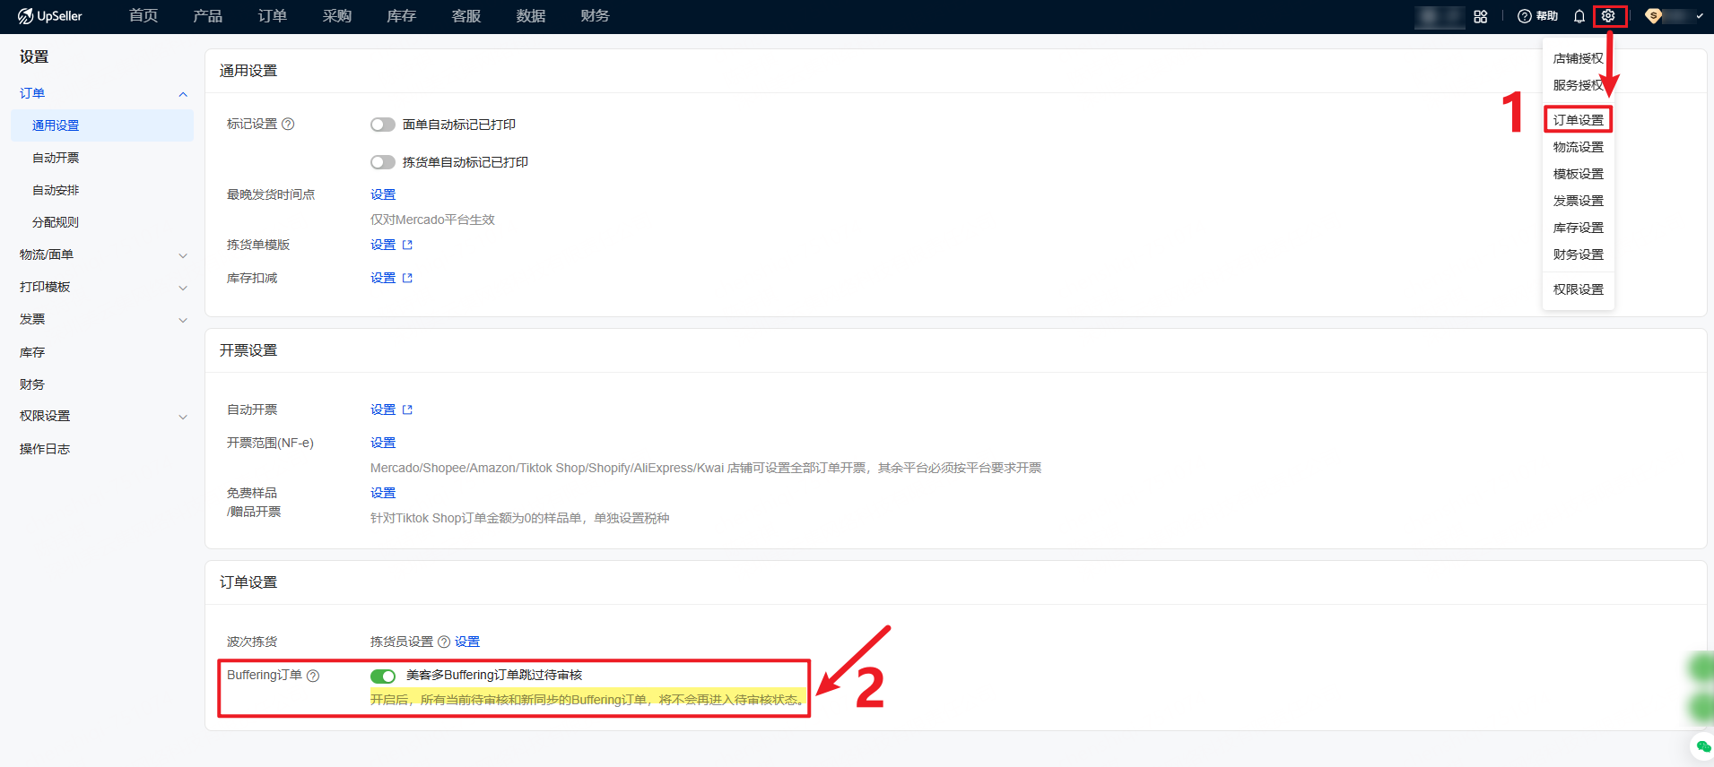Viewport: 1714px width, 767px height.
Task: Open 数据 in top navigation
Action: coord(531,16)
